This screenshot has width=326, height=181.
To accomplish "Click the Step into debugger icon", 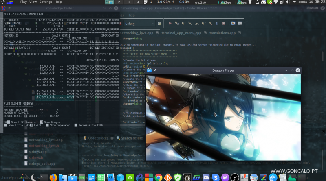I will click(x=190, y=23).
